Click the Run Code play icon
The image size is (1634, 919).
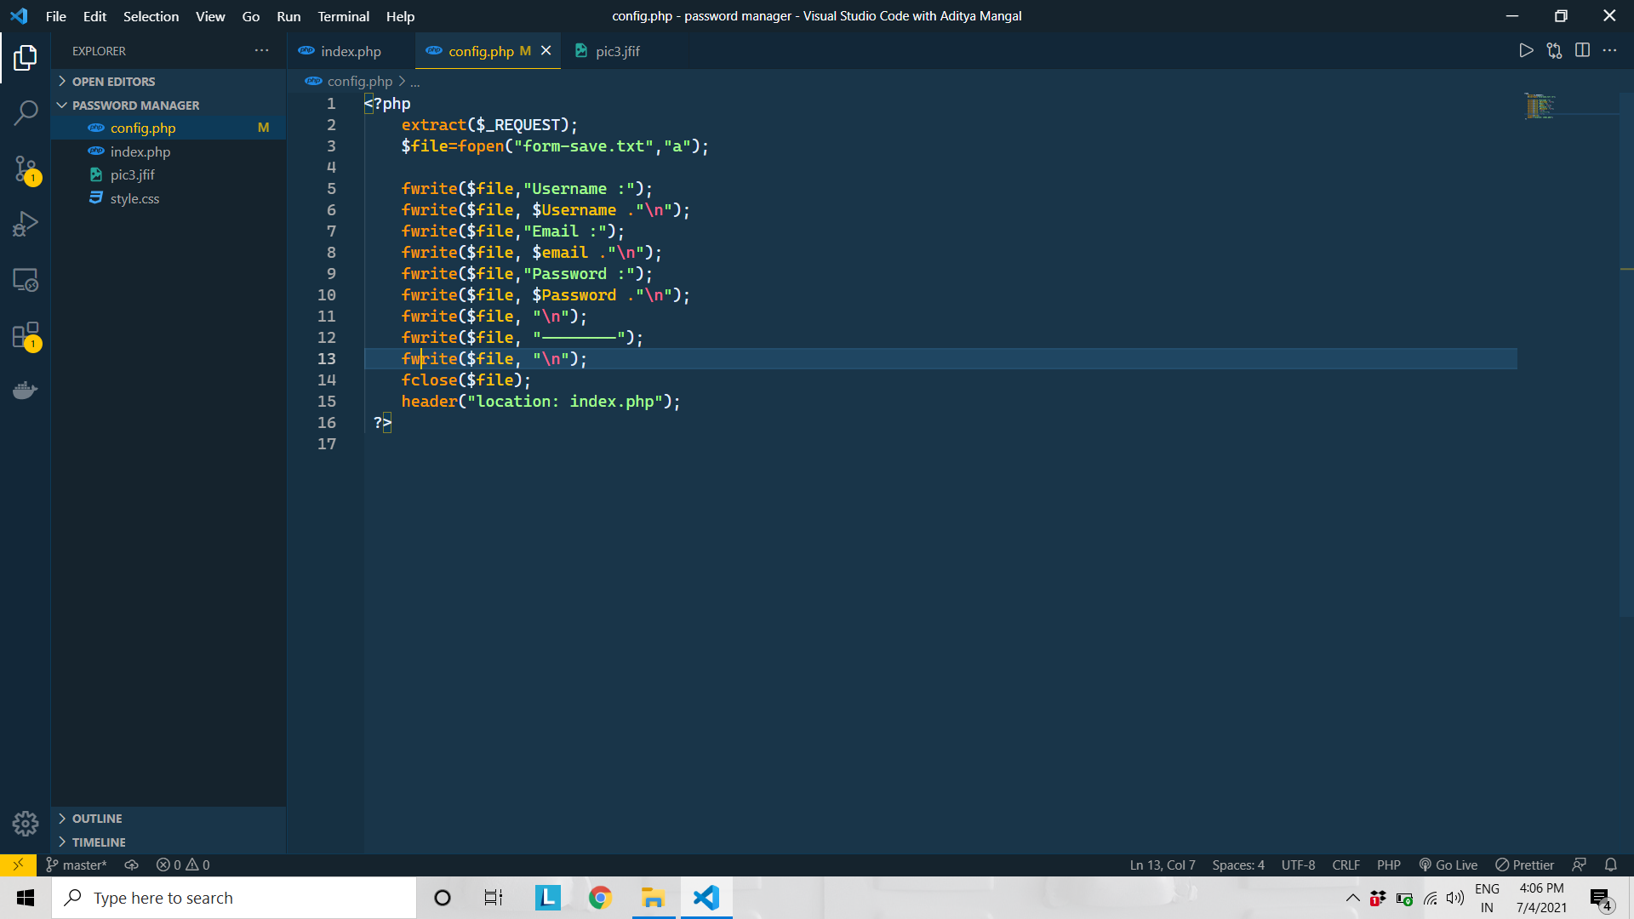pos(1526,51)
